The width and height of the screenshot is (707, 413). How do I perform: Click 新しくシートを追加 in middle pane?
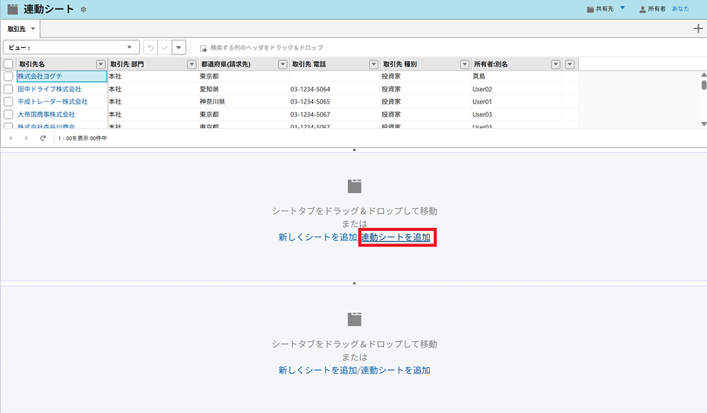click(x=318, y=237)
